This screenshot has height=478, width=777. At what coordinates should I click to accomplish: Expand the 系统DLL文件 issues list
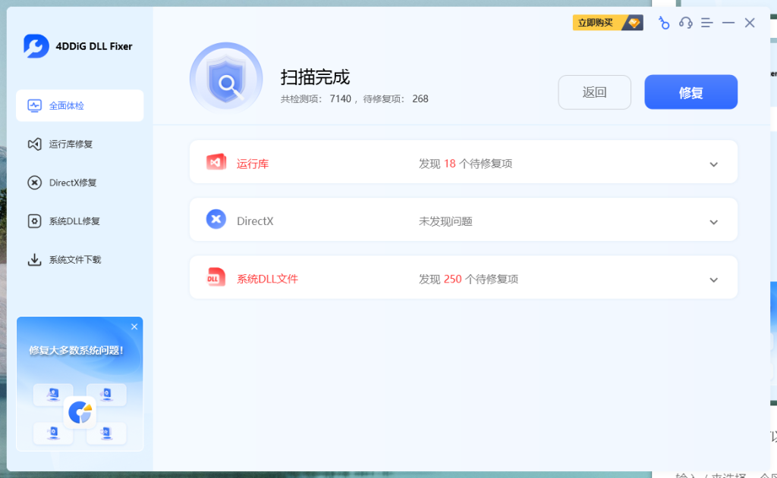point(713,280)
